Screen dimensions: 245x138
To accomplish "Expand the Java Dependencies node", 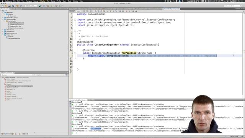I will tap(3, 33).
